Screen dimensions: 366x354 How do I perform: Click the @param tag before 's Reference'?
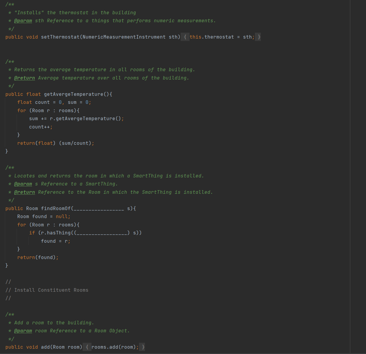click(23, 184)
